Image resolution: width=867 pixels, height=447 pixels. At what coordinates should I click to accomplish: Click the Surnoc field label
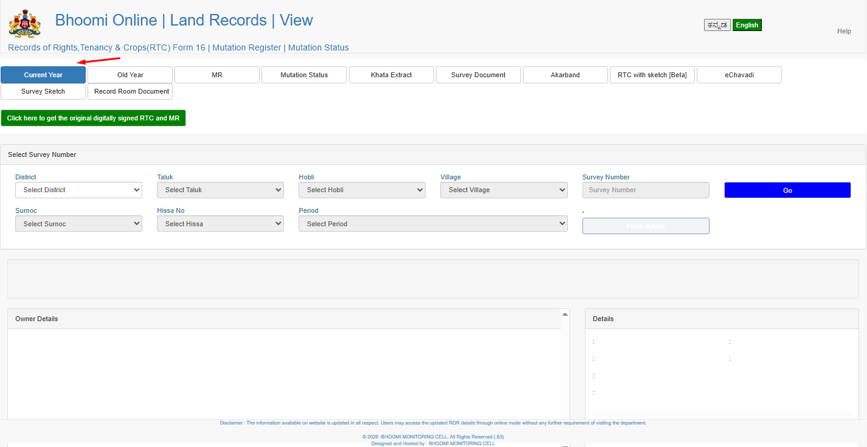coord(26,210)
